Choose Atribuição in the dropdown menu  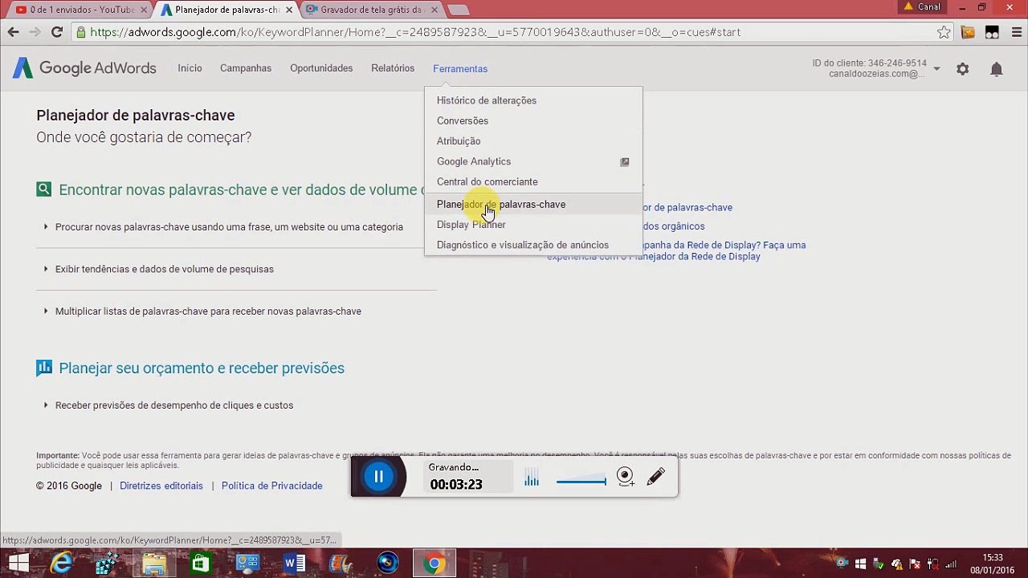click(x=533, y=141)
